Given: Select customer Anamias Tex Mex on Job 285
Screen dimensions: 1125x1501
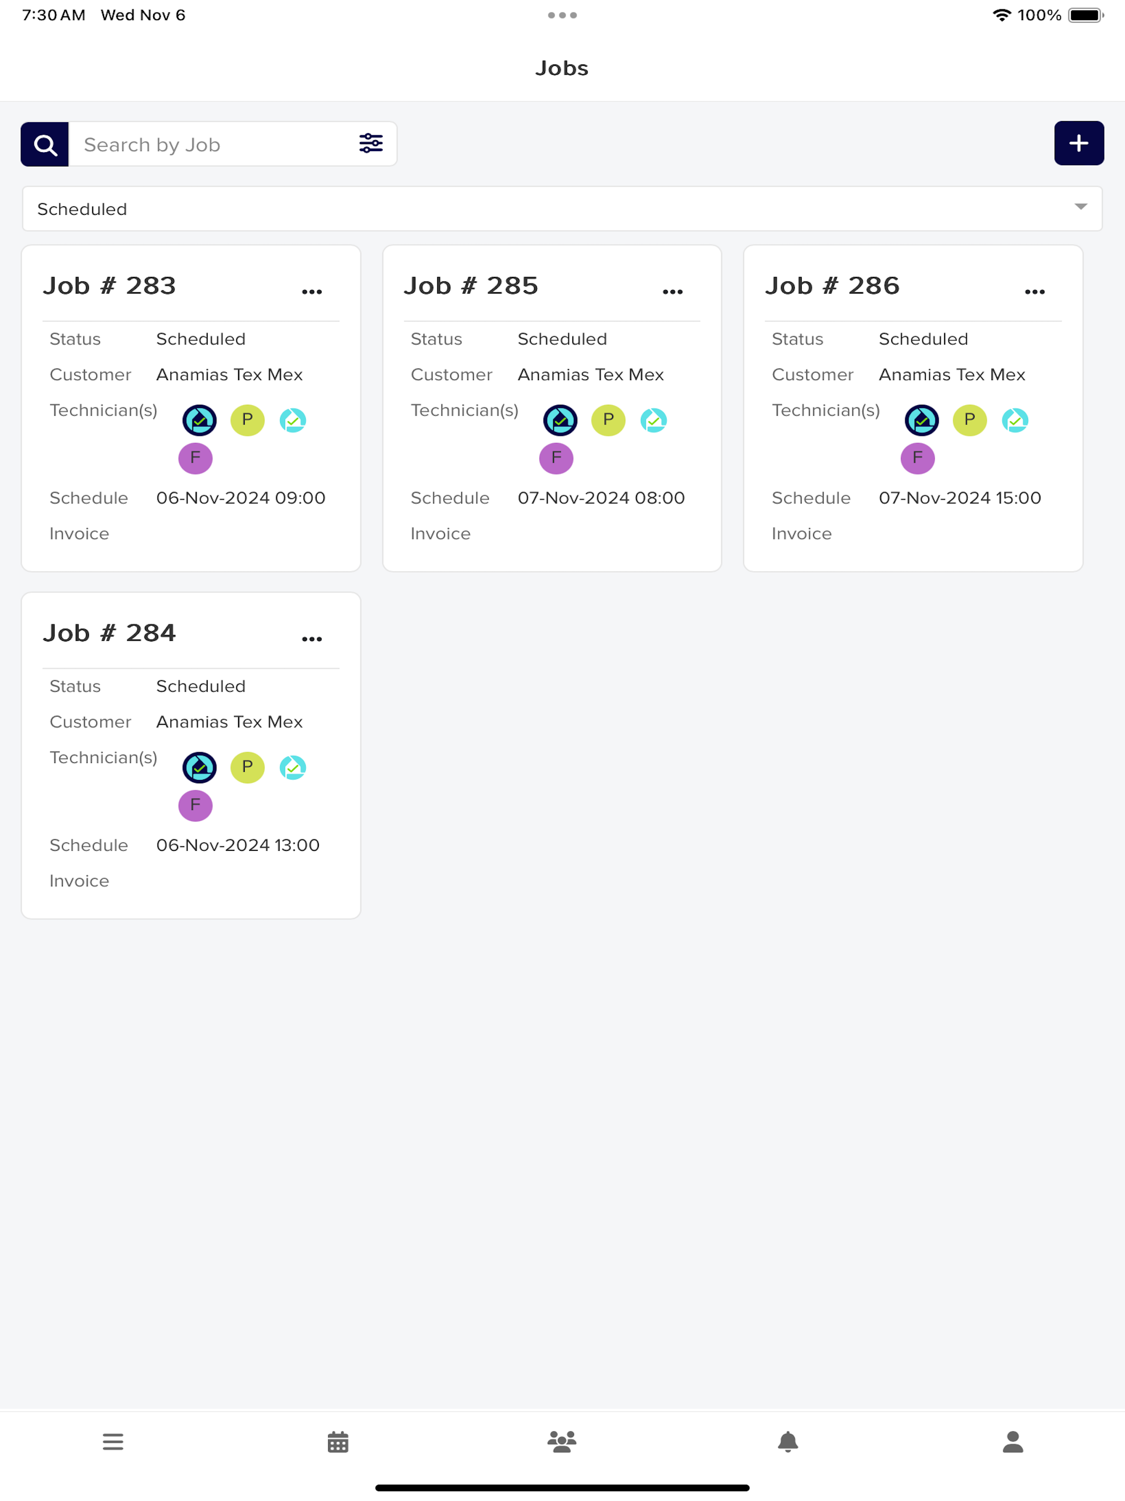Looking at the screenshot, I should (590, 375).
